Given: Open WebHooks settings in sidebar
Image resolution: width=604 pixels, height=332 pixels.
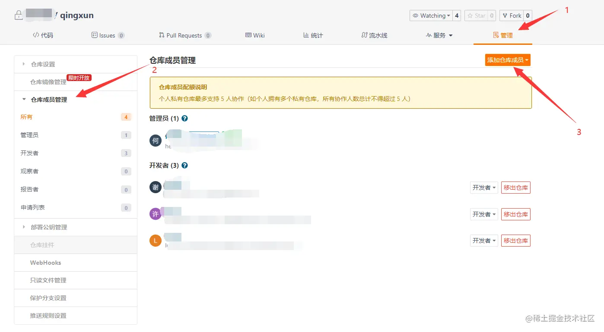Looking at the screenshot, I should pyautogui.click(x=45, y=263).
